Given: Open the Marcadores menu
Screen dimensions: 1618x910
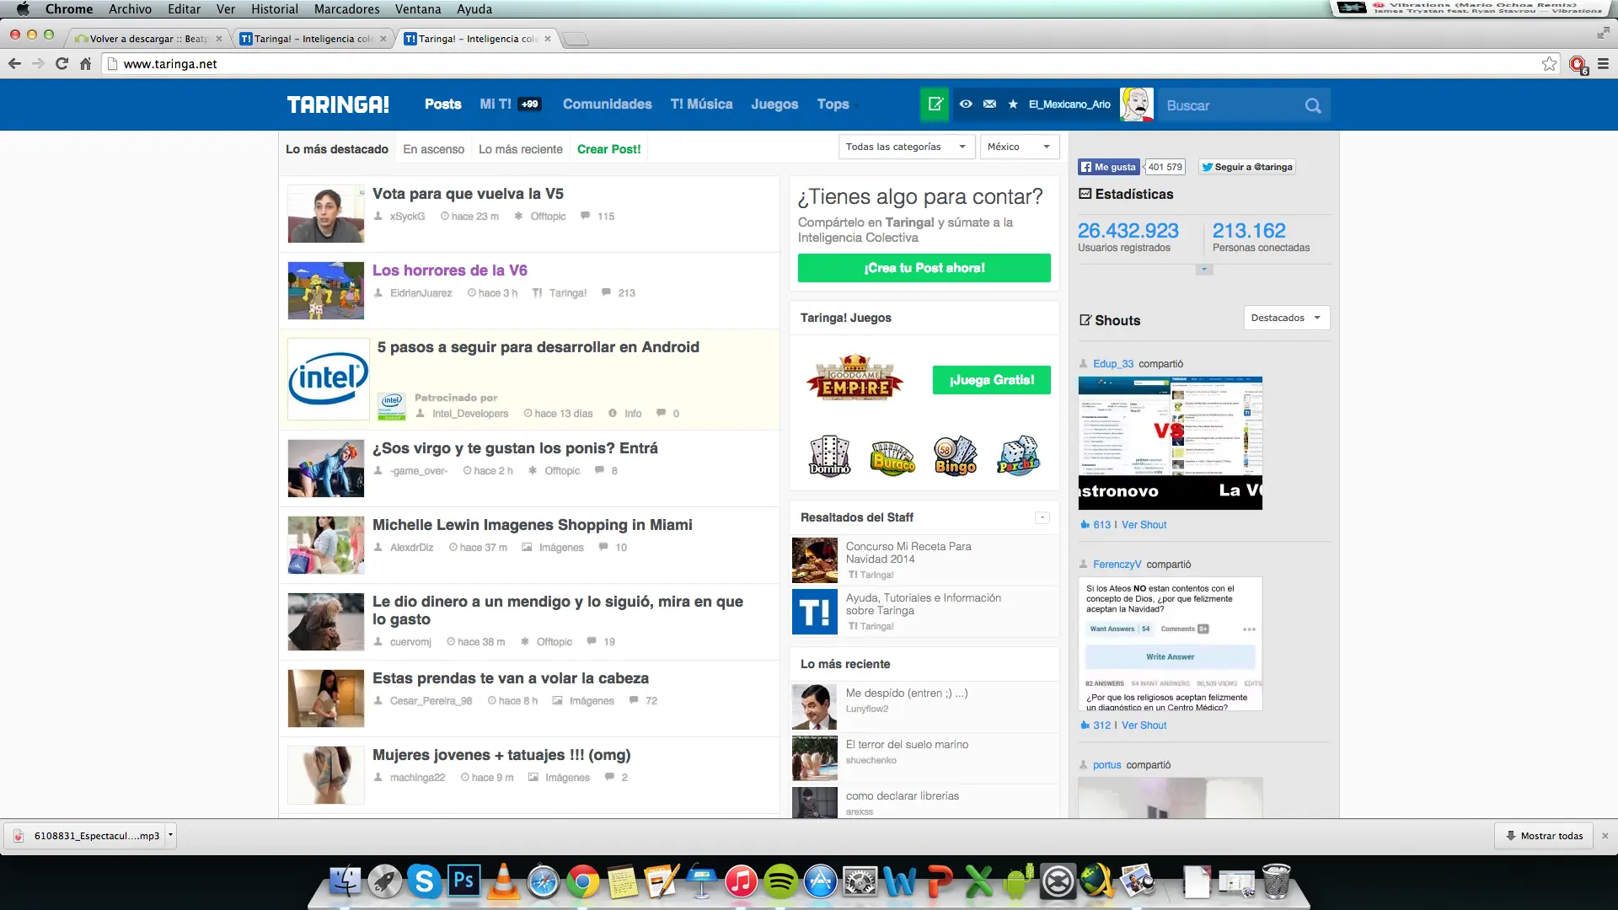Looking at the screenshot, I should pos(346,9).
